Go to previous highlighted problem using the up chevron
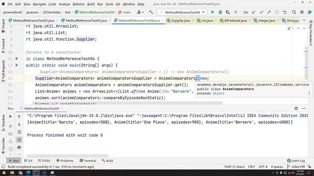This screenshot has width=314, height=176. (298, 28)
